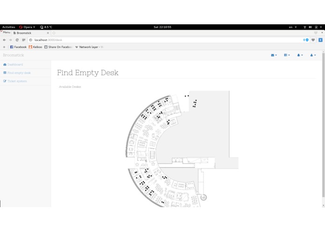Go forward using the forward arrow
Image resolution: width=325 pixels, height=231 pixels.
click(11, 40)
